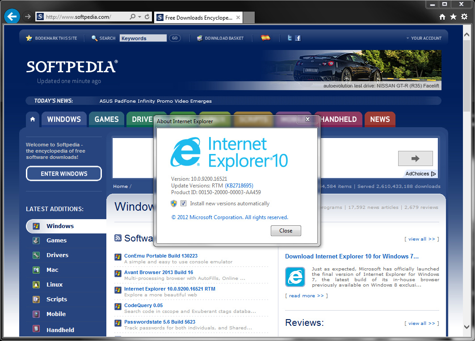This screenshot has width=475, height=341.
Task: Click the softpedia.com address bar URL
Action: coord(79,17)
